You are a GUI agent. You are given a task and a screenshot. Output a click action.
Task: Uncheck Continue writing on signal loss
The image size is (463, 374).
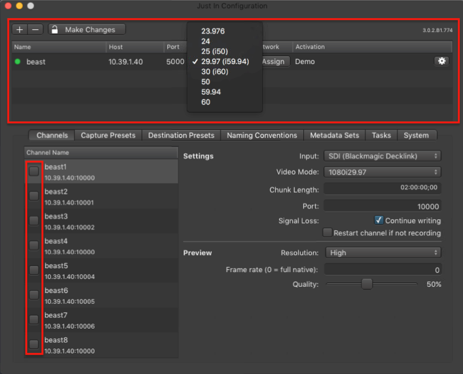pyautogui.click(x=379, y=220)
